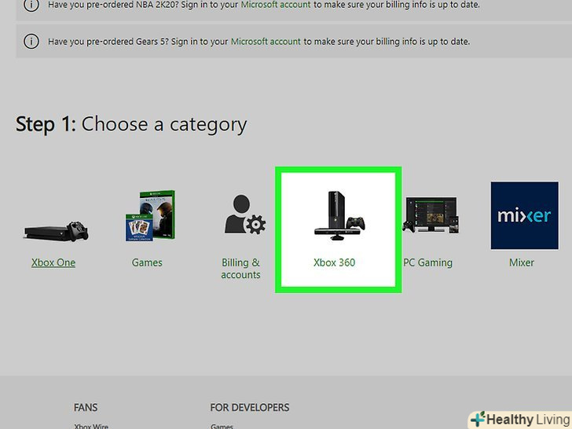Viewport: 572px width, 429px height.
Task: Click the info icon beside NBA 2K20 notice
Action: pyautogui.click(x=31, y=5)
